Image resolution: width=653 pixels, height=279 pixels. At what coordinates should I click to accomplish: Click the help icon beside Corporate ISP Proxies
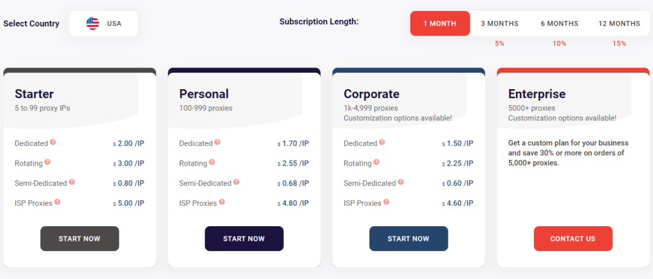[x=387, y=202]
